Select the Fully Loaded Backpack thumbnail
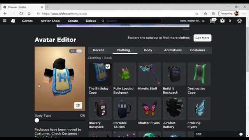The height and width of the screenshot is (140, 249). (125, 74)
